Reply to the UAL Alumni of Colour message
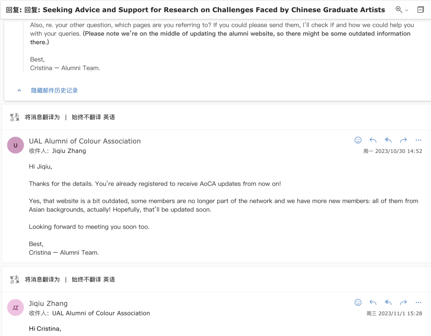431x336 pixels. click(x=373, y=140)
